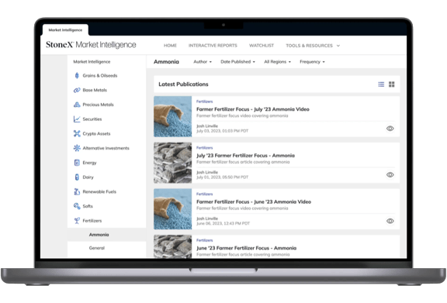Open the Base Metals category
The height and width of the screenshot is (303, 447).
(x=95, y=90)
